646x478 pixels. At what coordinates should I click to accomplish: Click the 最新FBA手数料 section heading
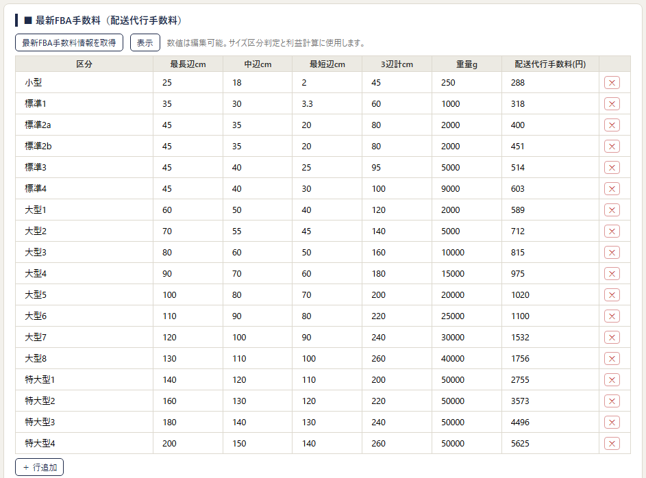pos(103,20)
